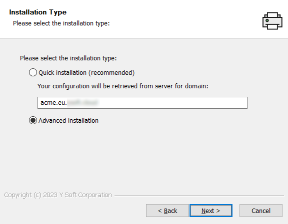Image resolution: width=288 pixels, height=224 pixels.
Task: Click the "Installation Type" bold heading
Action: click(38, 12)
